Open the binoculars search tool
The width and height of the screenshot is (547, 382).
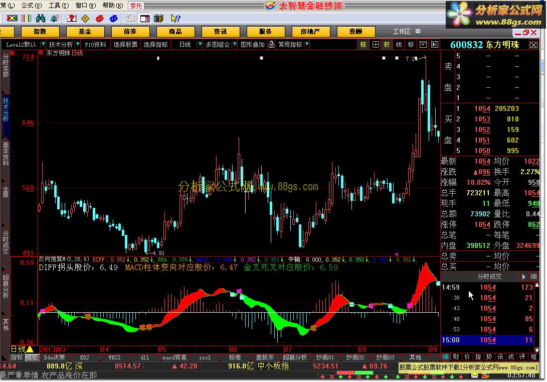(x=41, y=18)
